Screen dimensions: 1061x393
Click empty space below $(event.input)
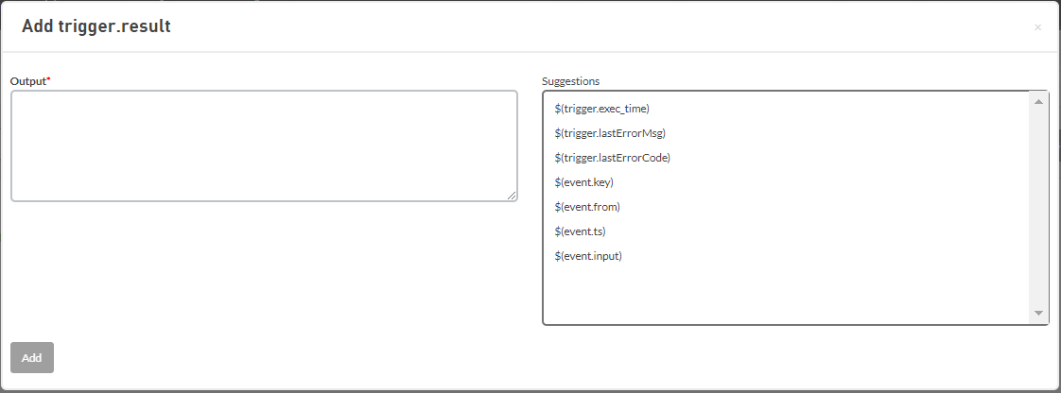[785, 294]
